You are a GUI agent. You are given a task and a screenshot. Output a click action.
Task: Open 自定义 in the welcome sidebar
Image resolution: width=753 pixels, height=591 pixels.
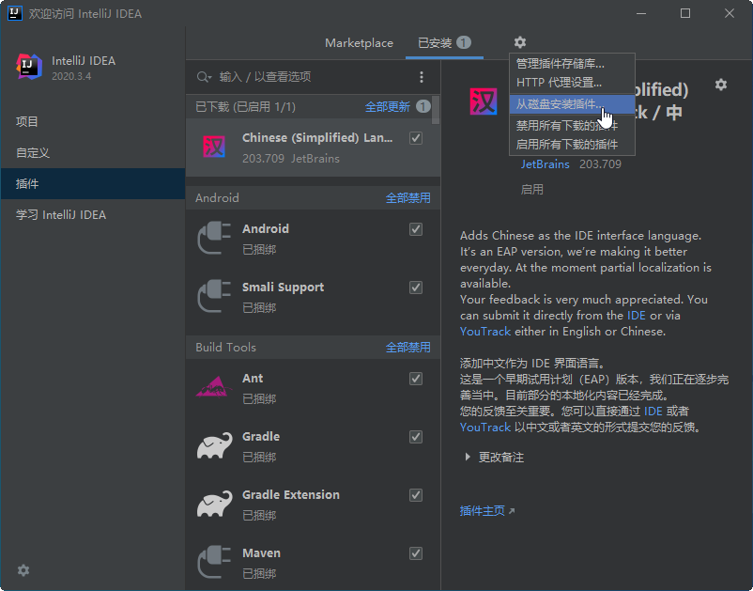tap(93, 153)
